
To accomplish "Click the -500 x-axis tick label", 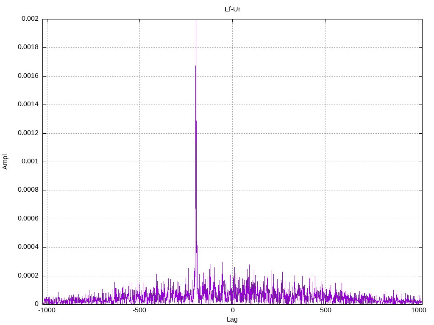I will (x=139, y=310).
